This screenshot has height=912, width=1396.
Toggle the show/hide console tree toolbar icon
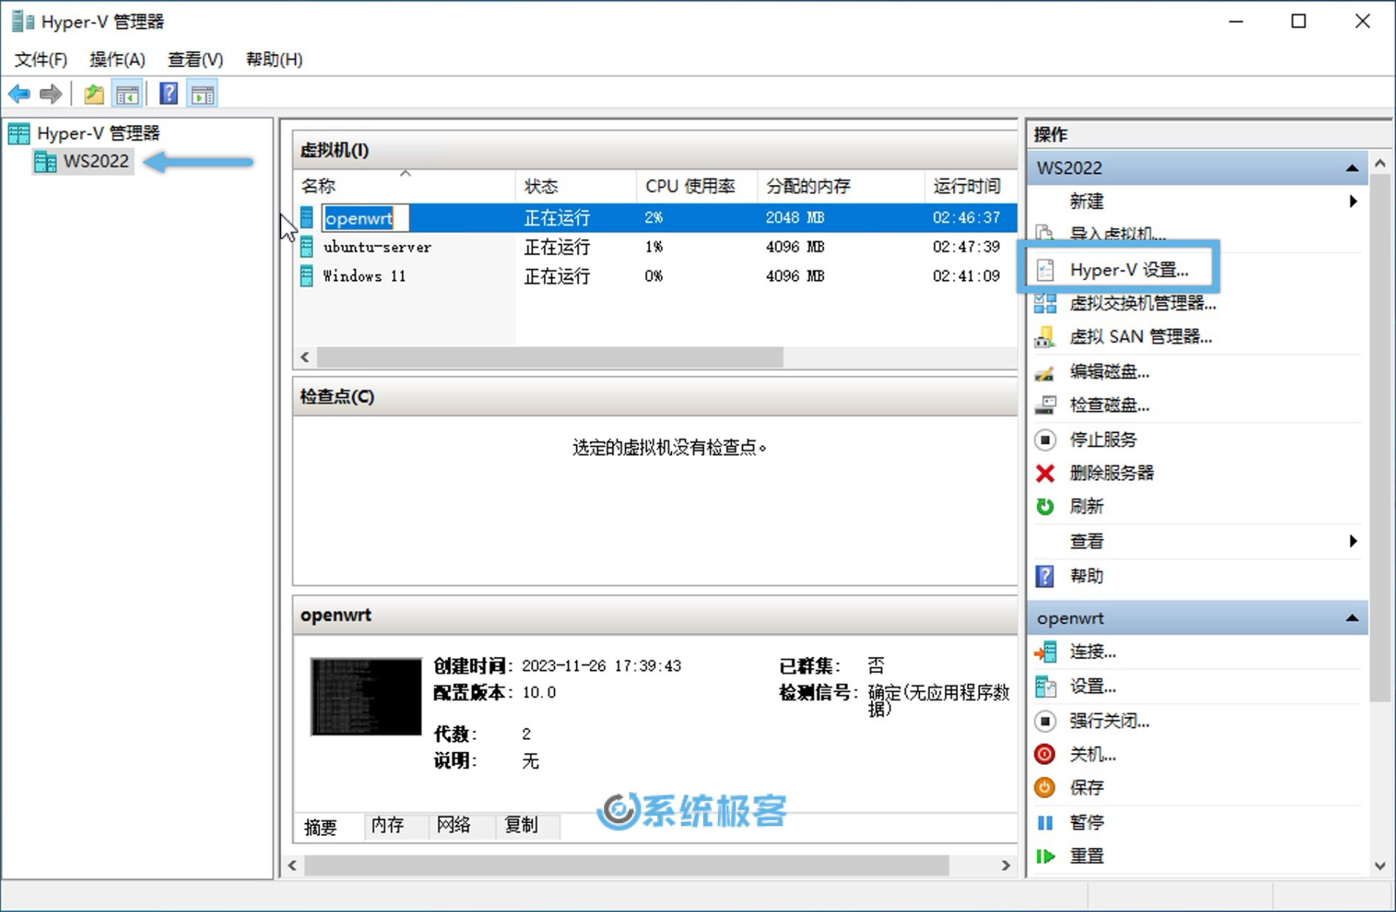point(127,94)
